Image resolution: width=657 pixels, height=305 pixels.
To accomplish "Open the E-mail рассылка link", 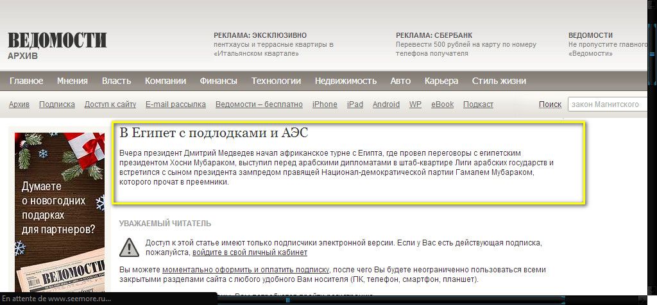I will (x=176, y=104).
